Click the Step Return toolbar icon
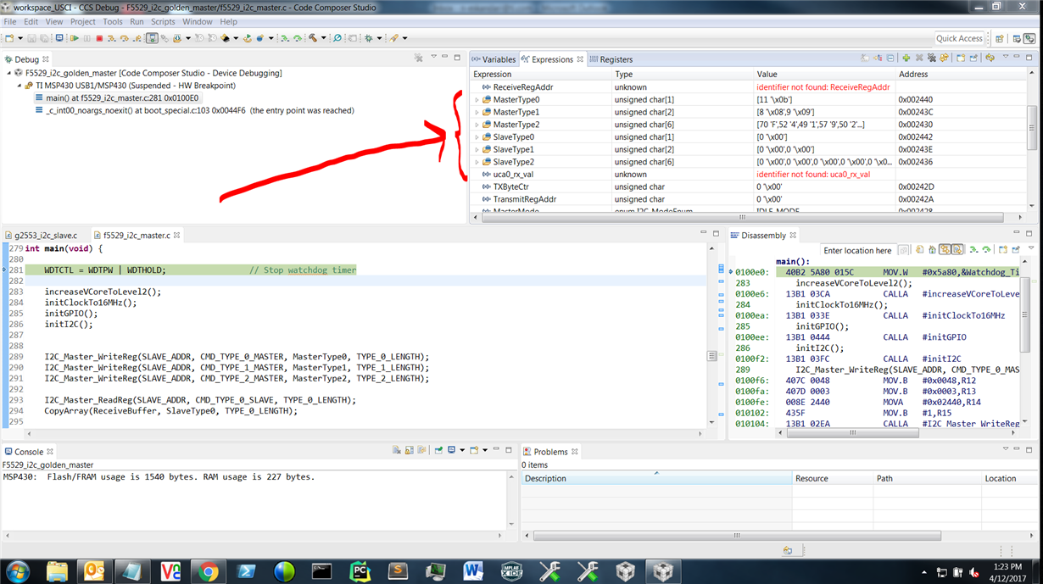This screenshot has height=584, width=1043. (x=137, y=38)
